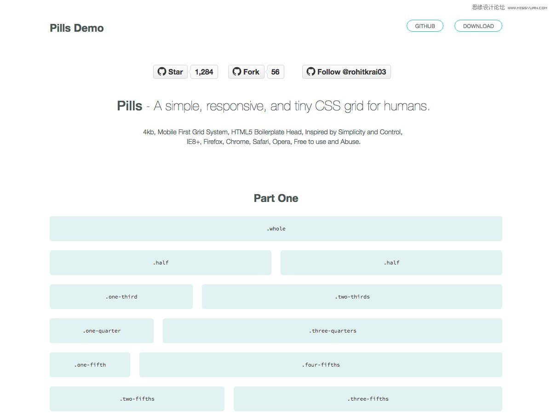
Task: Click the text 'HTML5 Boilerplate Head'
Action: [267, 132]
